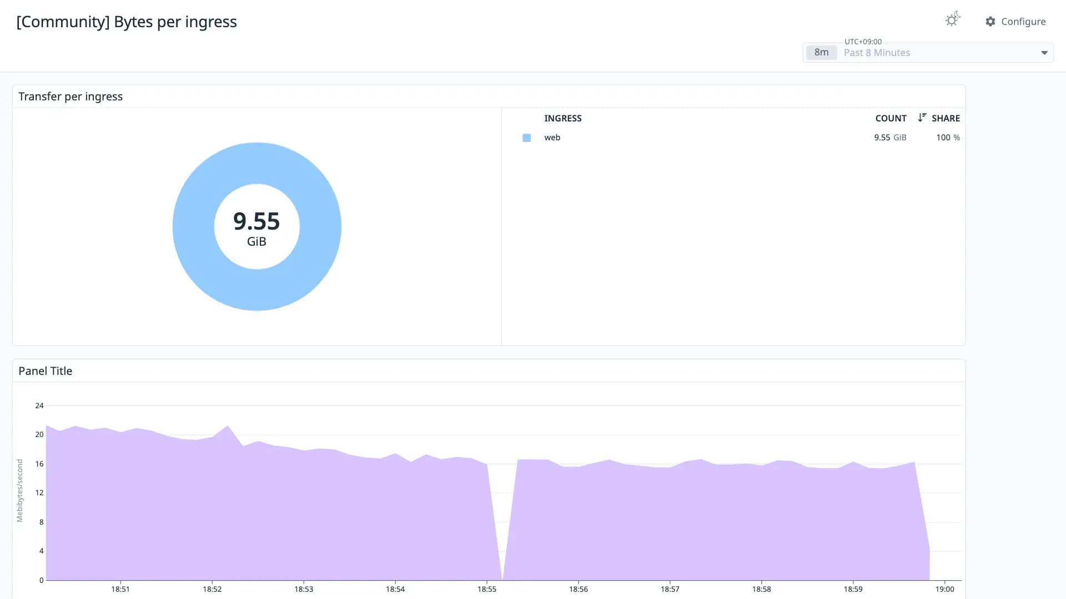Open the Configure settings
The image size is (1066, 599).
pos(1015,22)
